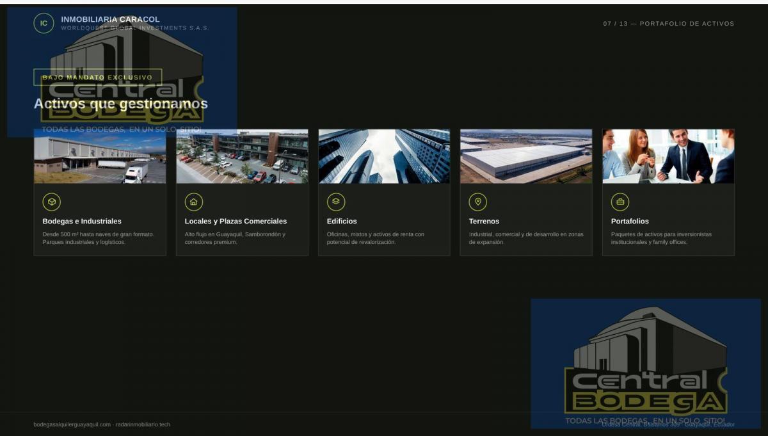This screenshot has height=436, width=768.
Task: Open the warehouse photo with trucks
Action: [100, 156]
